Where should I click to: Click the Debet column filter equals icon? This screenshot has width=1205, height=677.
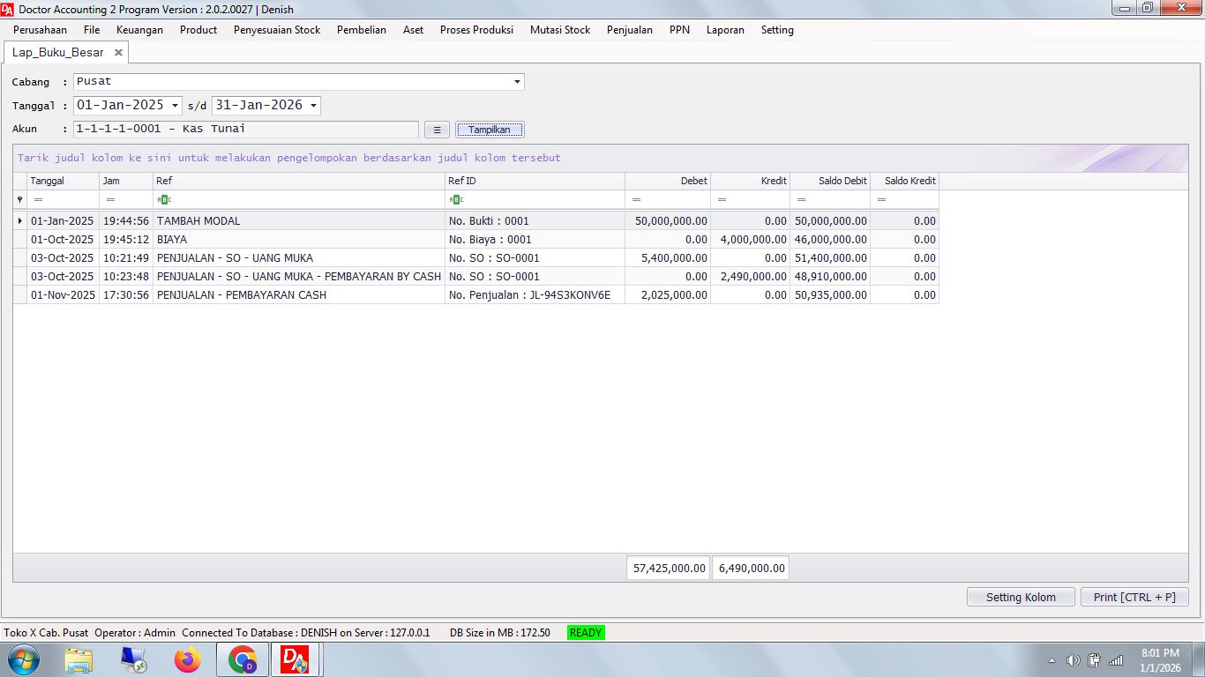coord(636,200)
